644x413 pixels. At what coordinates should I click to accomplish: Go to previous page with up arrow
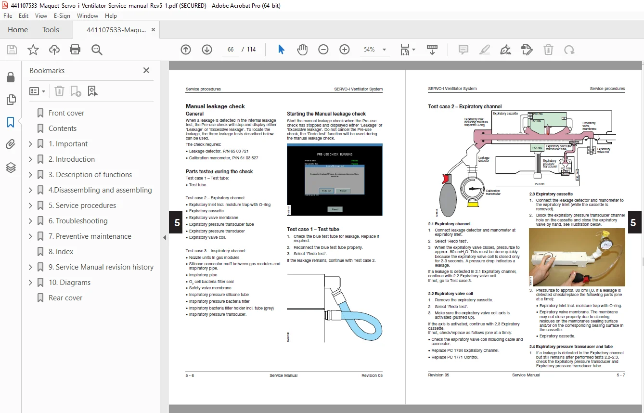coord(186,50)
